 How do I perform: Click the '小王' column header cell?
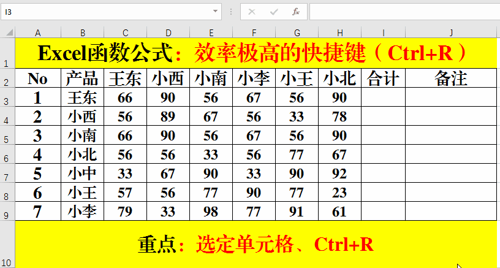[297, 78]
